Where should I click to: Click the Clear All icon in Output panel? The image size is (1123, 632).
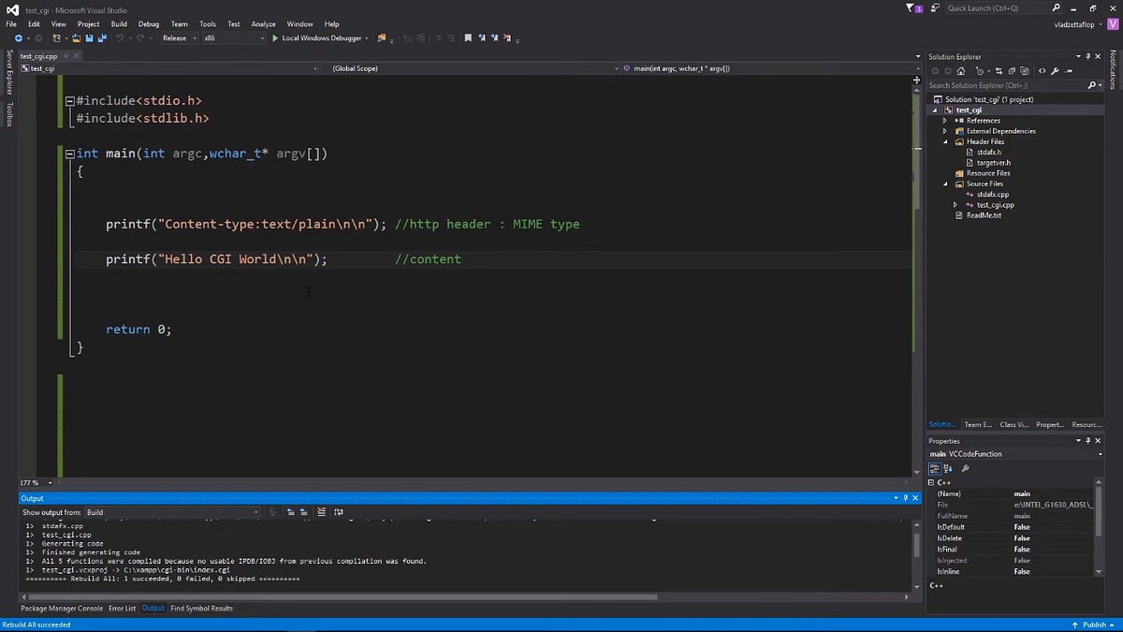point(322,512)
